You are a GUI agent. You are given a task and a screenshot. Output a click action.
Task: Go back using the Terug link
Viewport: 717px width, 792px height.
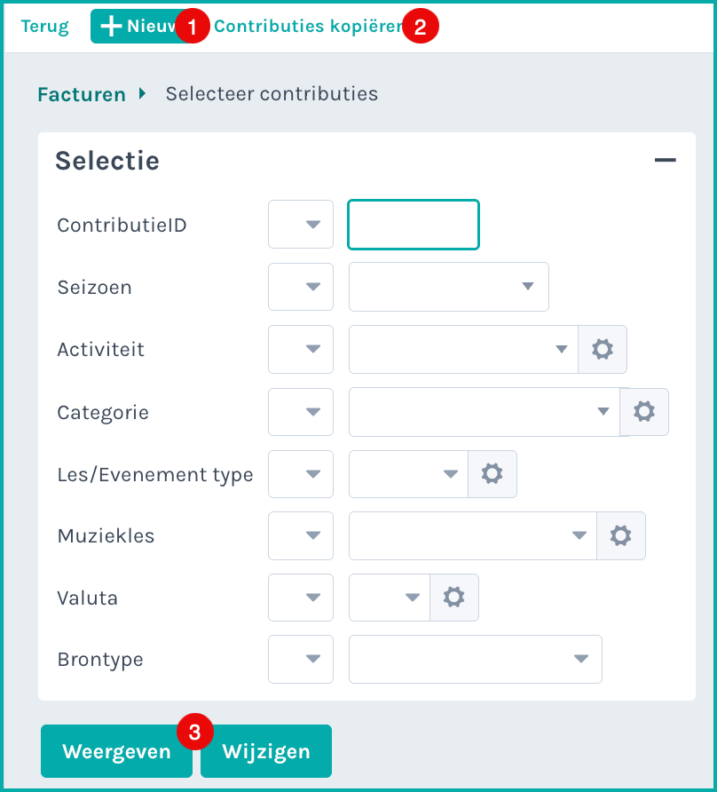tap(44, 27)
